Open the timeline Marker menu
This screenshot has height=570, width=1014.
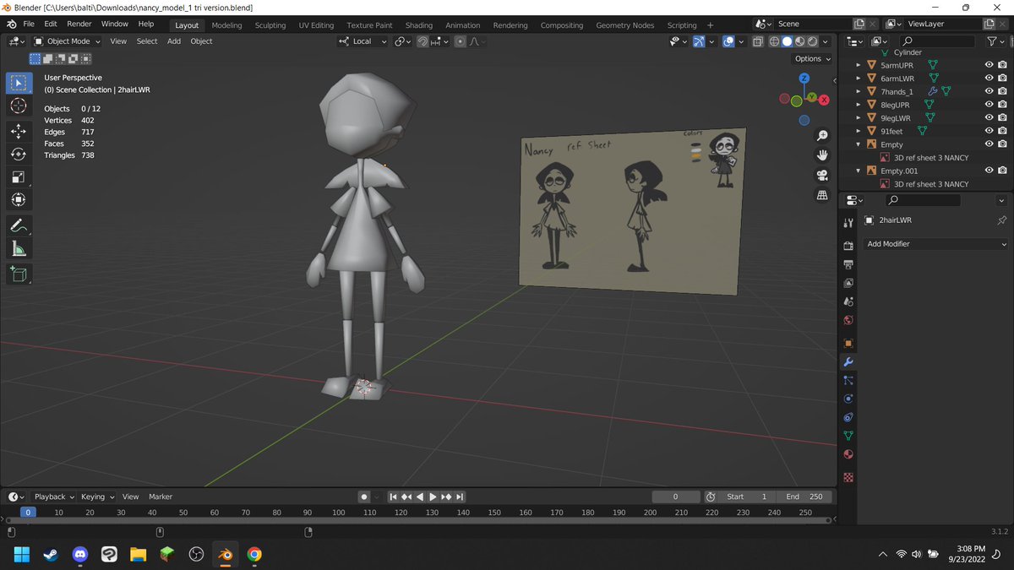pos(161,497)
